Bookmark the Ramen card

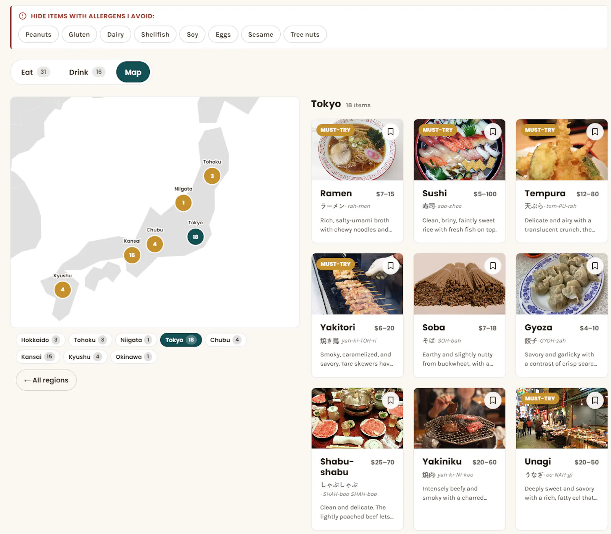coord(390,132)
